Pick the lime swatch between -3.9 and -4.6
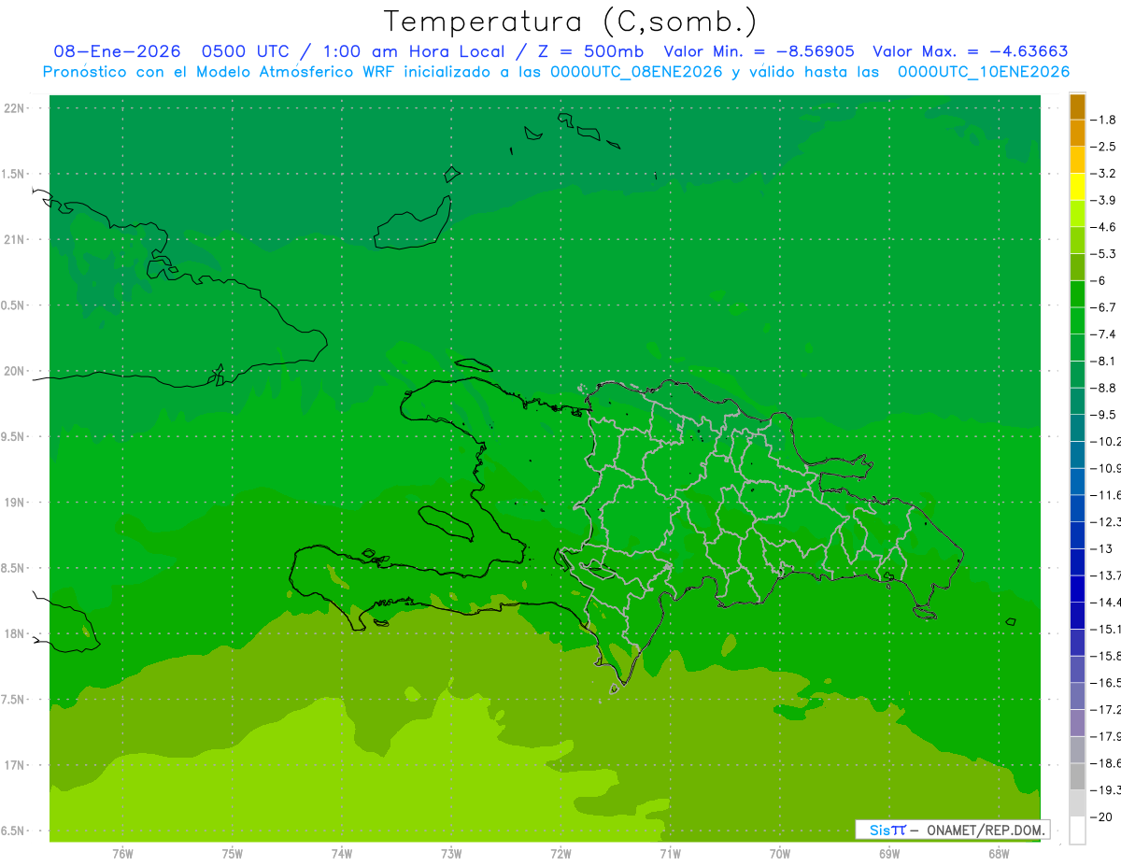 (x=1077, y=214)
